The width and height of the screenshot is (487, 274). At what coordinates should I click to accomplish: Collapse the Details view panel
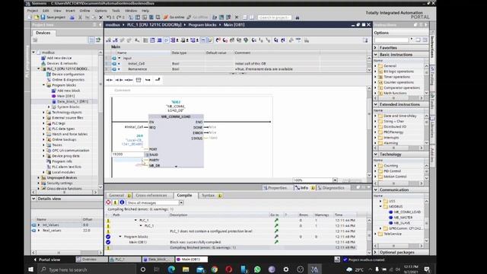[33, 199]
